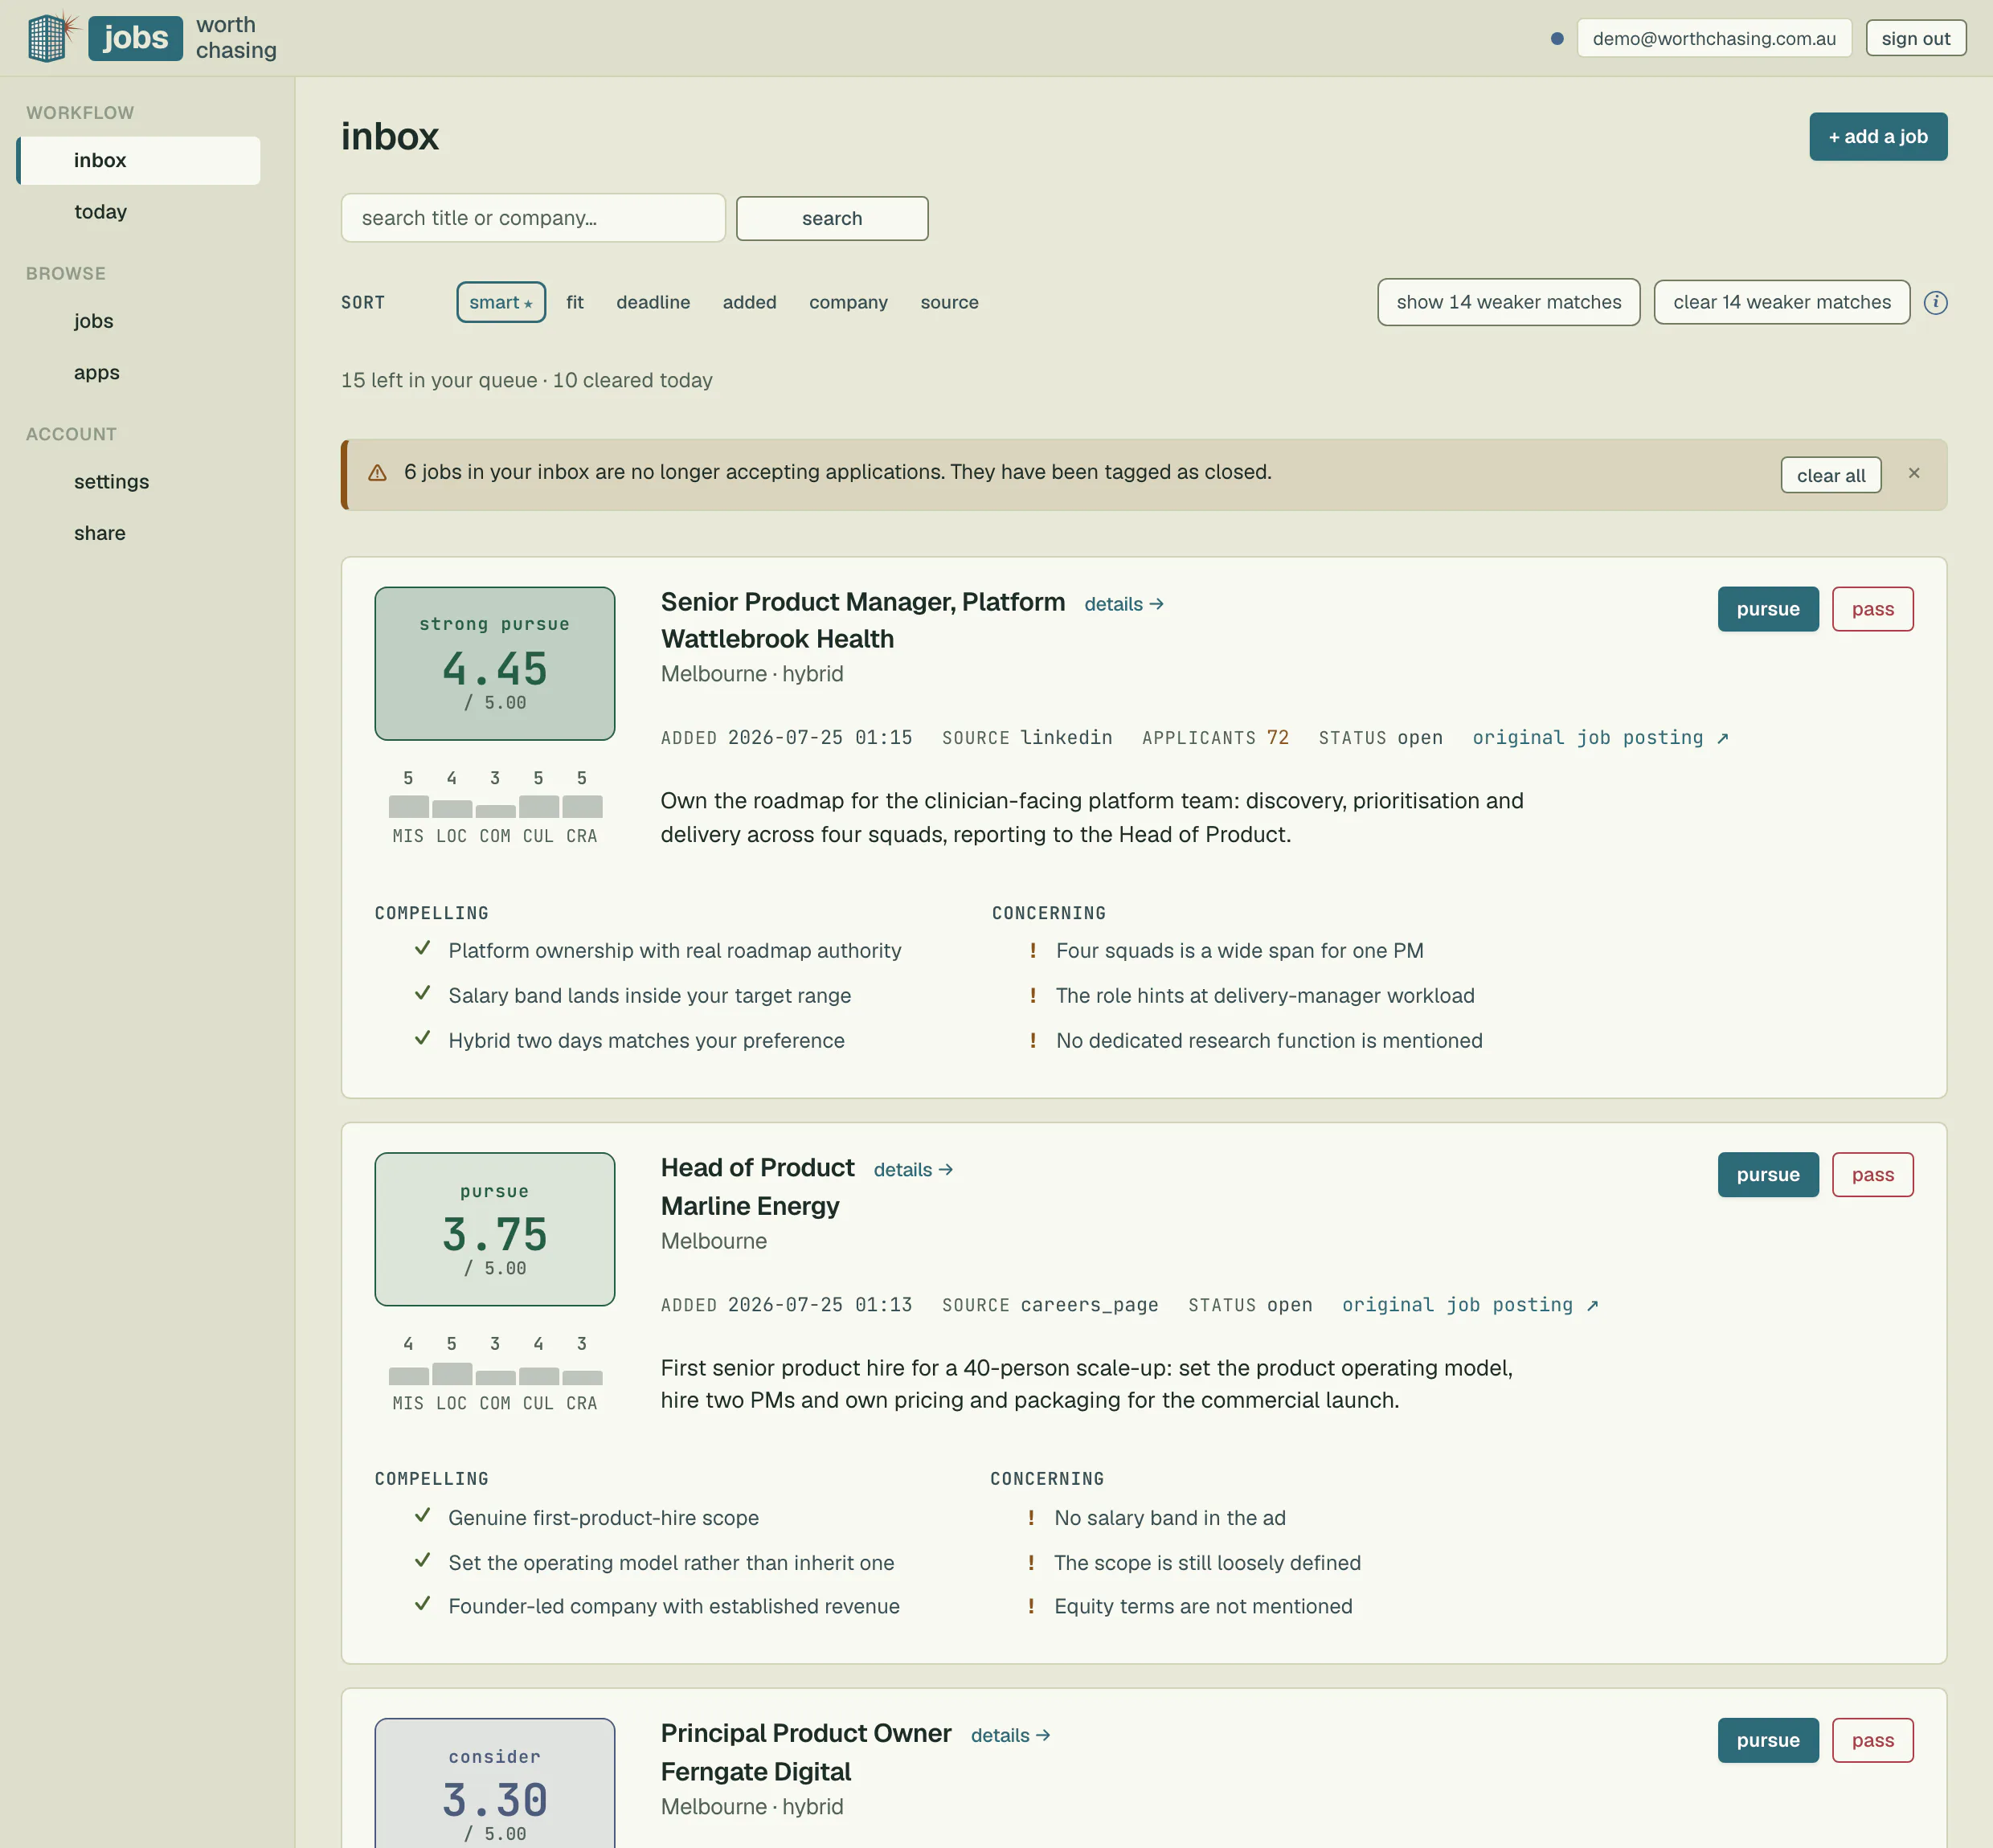Open the apps section

(96, 372)
